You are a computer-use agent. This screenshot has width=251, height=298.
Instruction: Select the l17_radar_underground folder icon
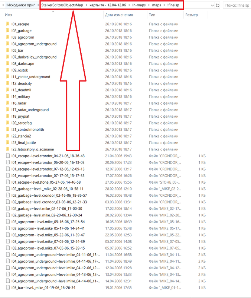point(8,110)
